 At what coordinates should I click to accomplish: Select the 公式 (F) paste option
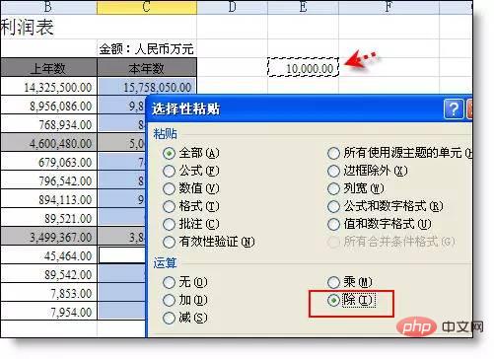click(191, 171)
